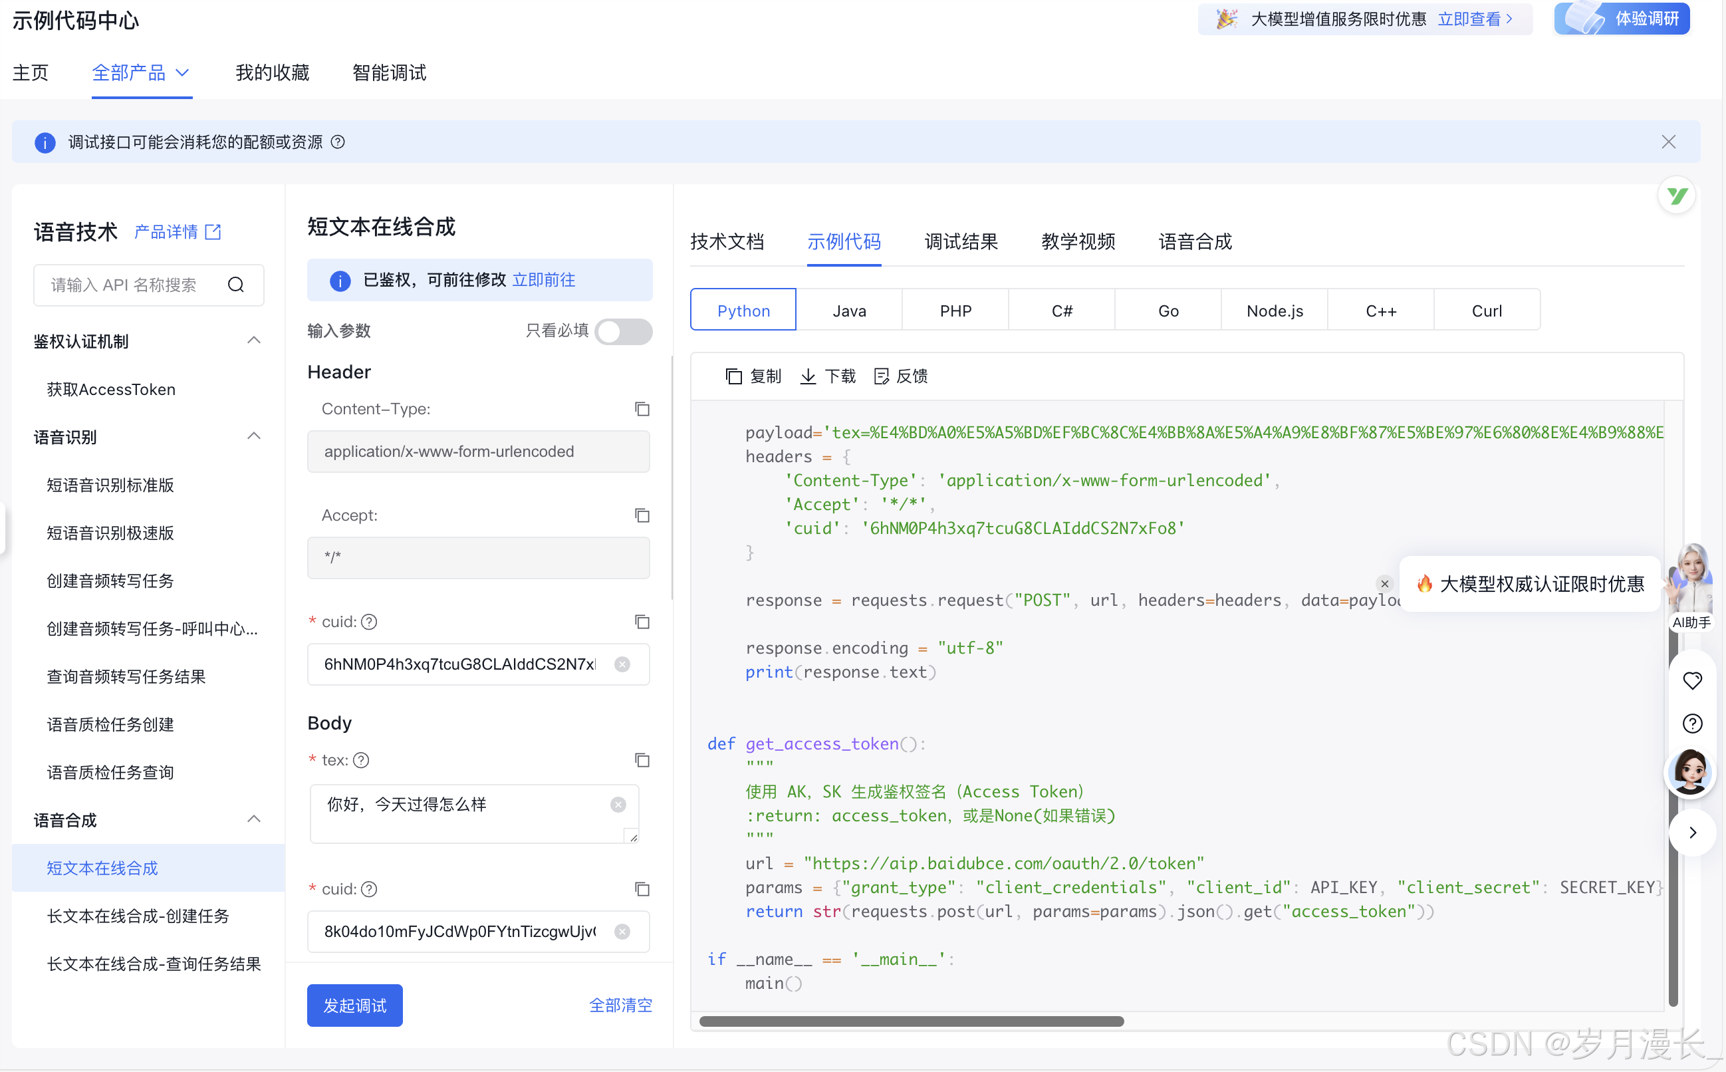Open the 全部产品 dropdown
1726x1072 pixels.
pyautogui.click(x=140, y=73)
